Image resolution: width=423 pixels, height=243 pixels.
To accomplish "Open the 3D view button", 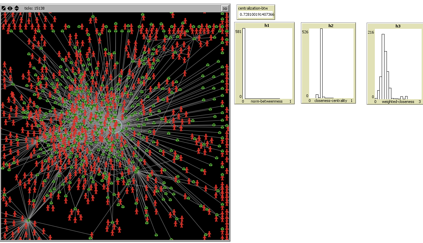I will click(225, 9).
